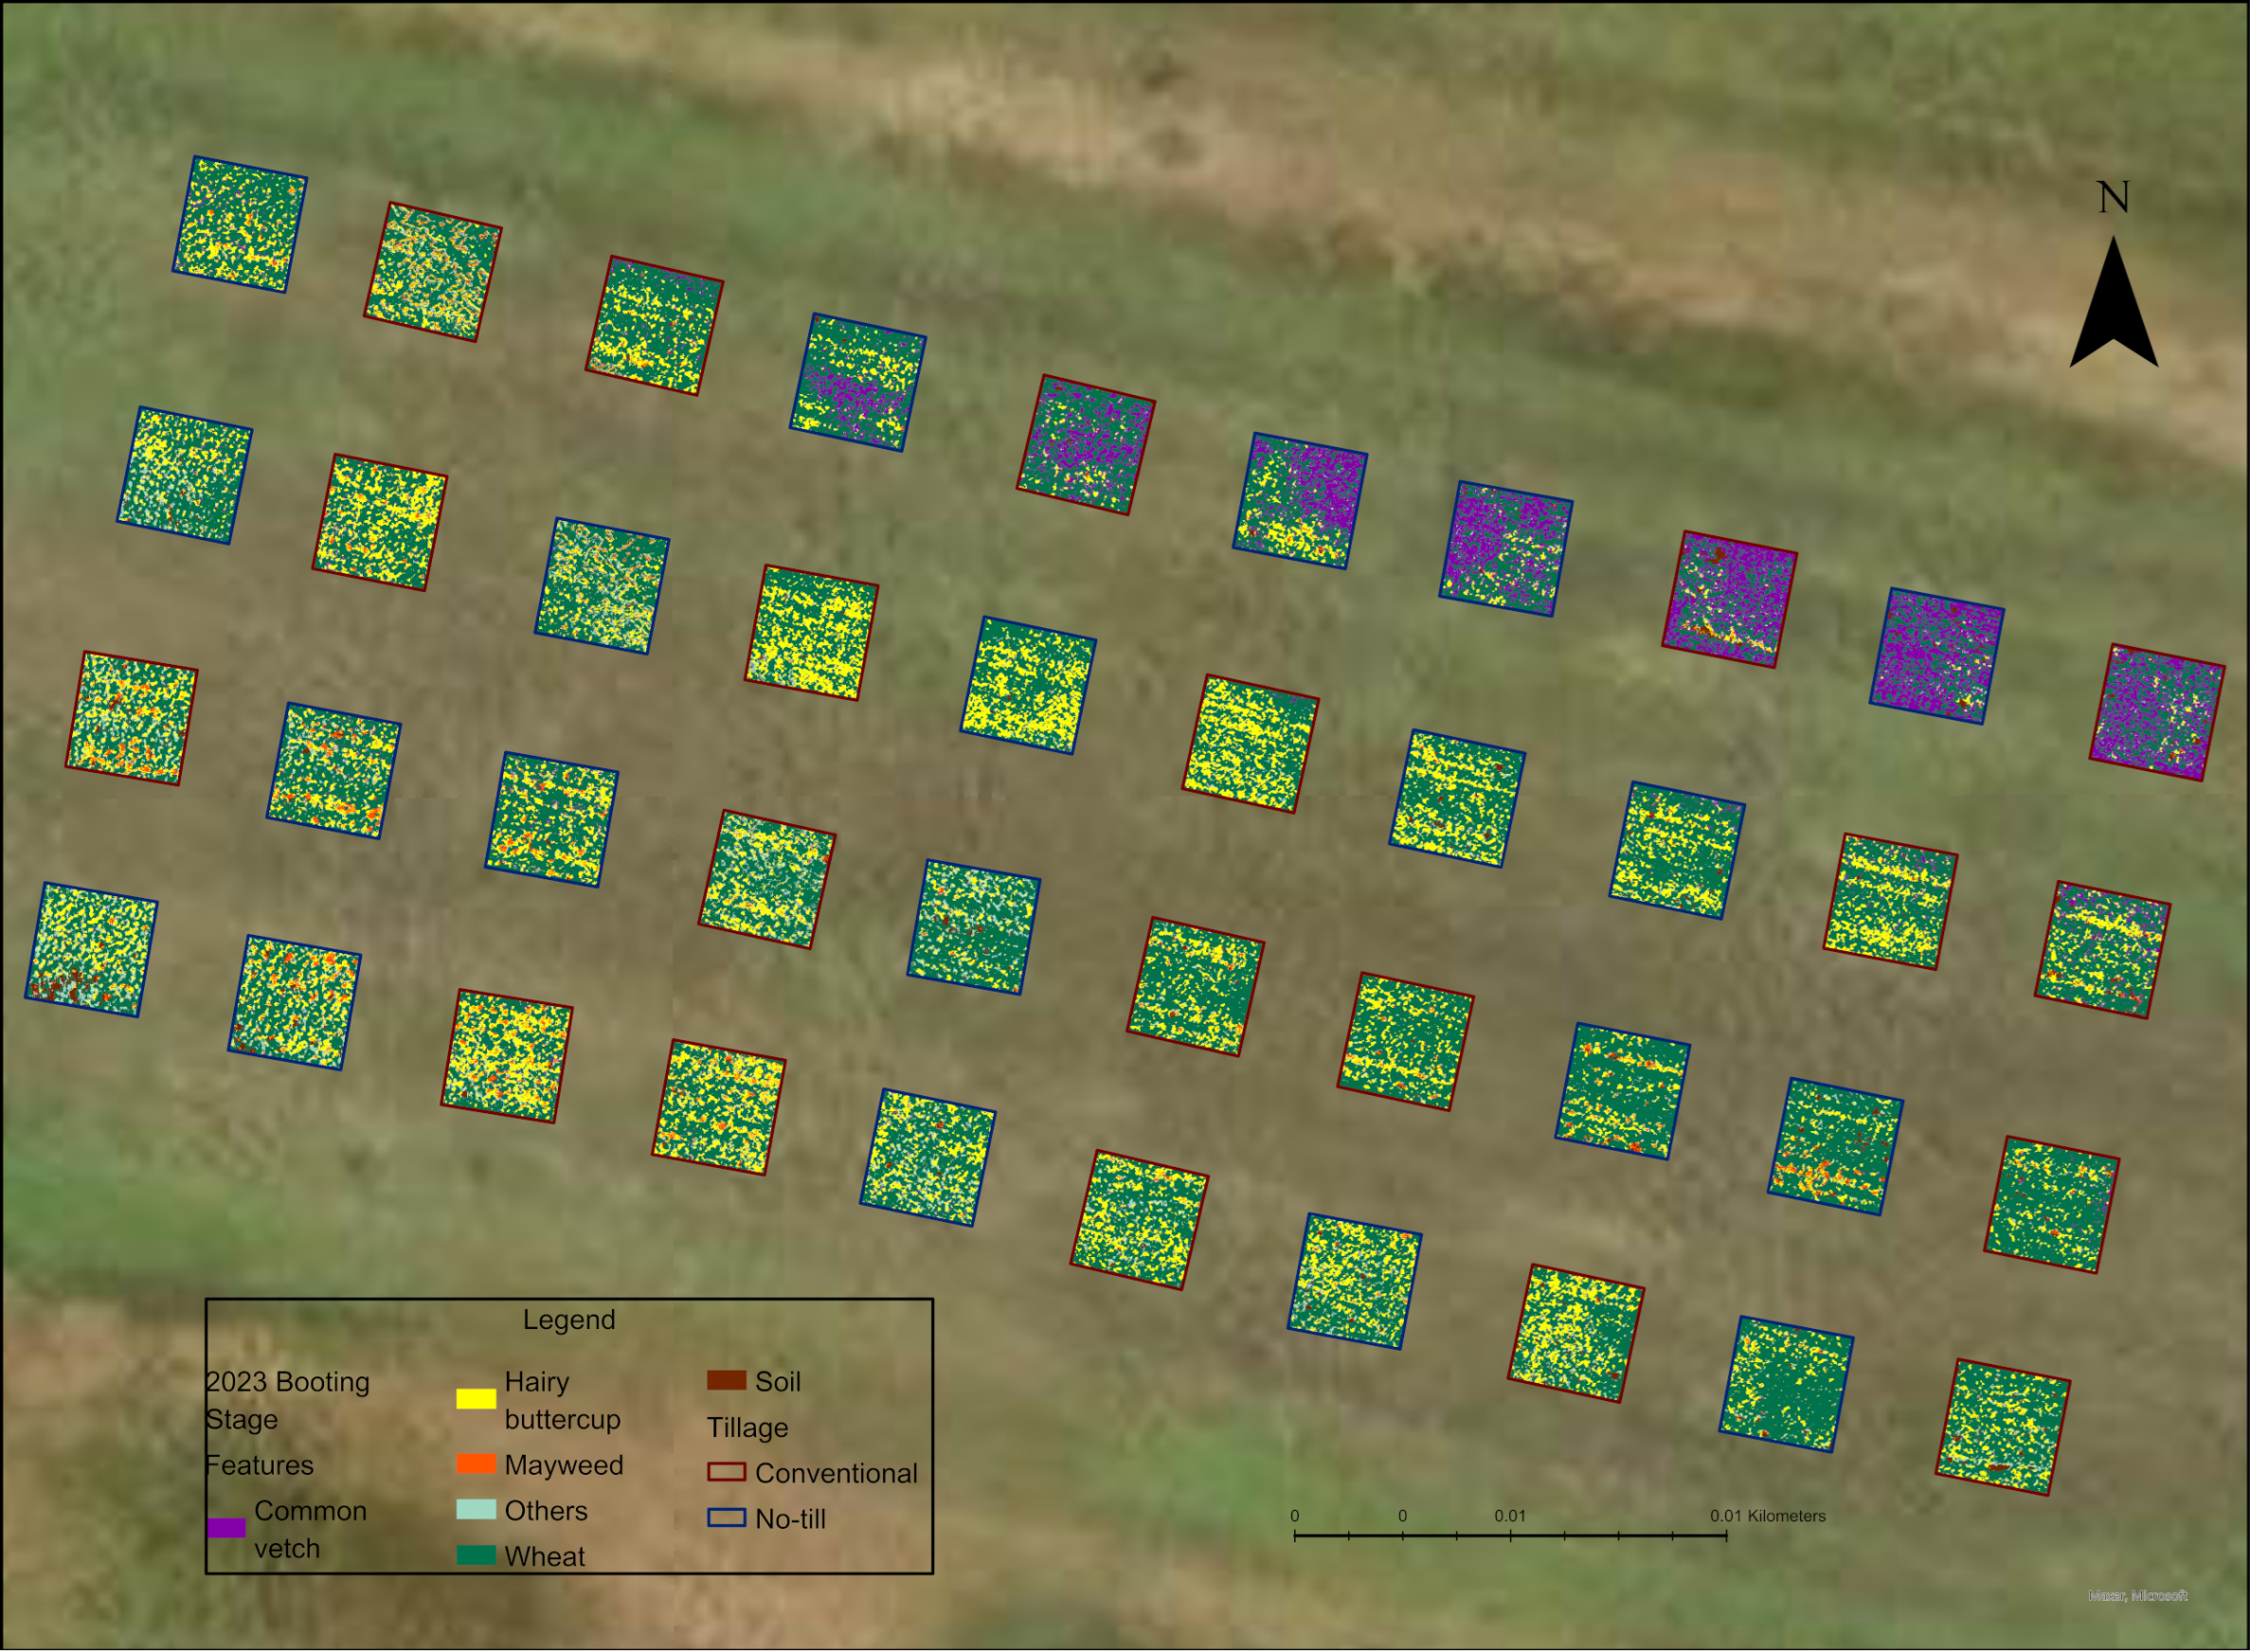Viewport: 2250px width, 1652px height.
Task: Select the green Wheat legend swatch
Action: pyautogui.click(x=476, y=1555)
